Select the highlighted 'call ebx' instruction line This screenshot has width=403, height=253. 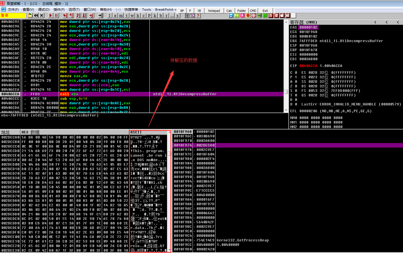tap(142, 94)
